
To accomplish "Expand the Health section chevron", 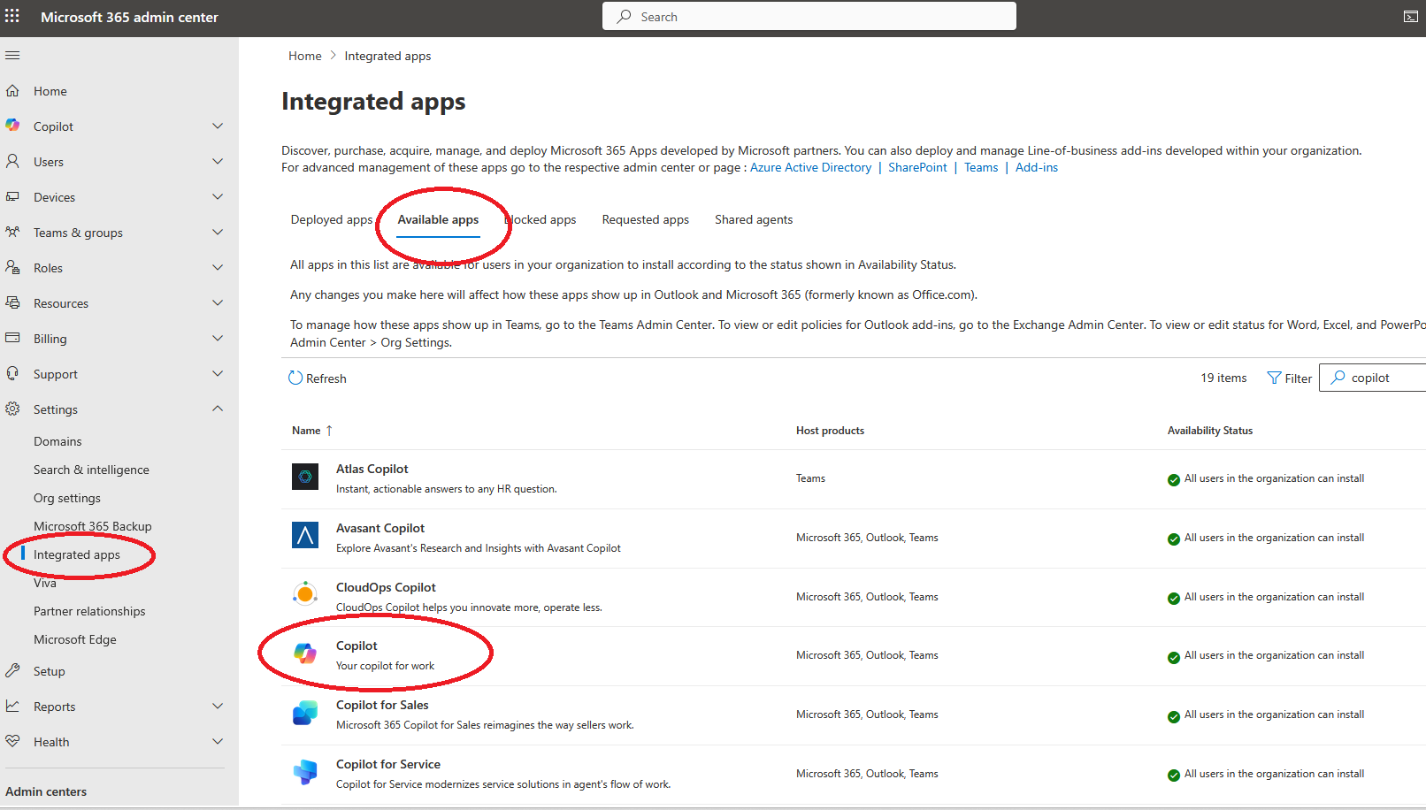I will (x=218, y=742).
